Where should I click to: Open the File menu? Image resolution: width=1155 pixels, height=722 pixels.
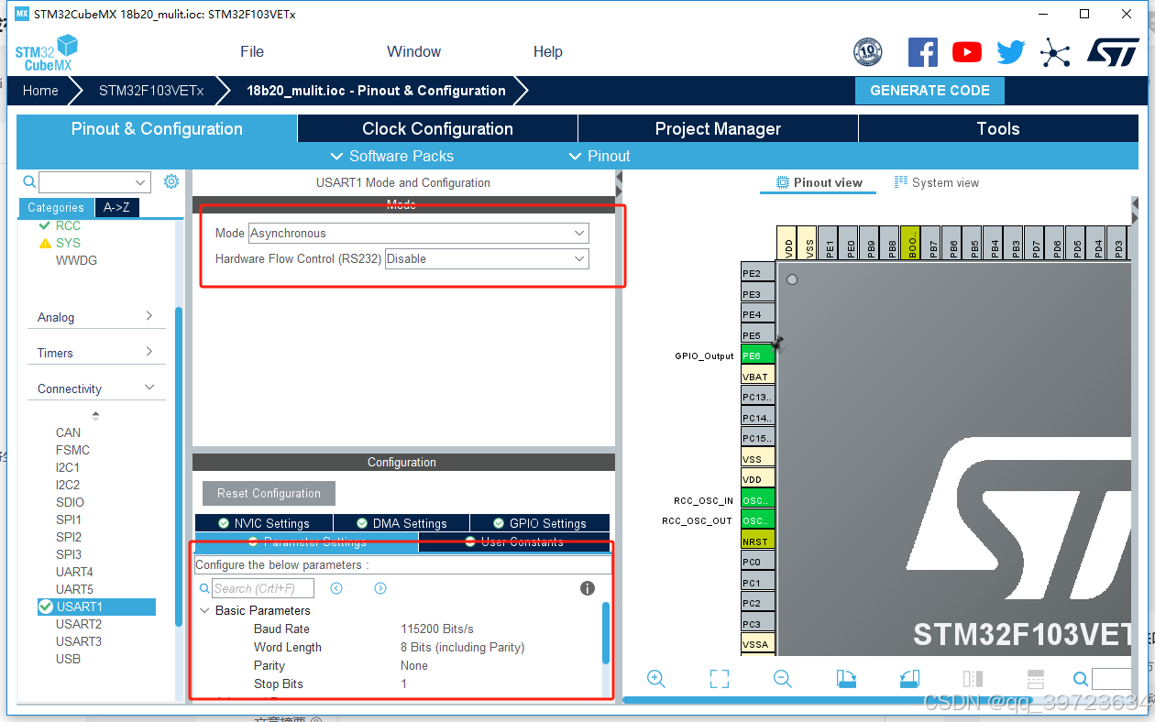[252, 52]
